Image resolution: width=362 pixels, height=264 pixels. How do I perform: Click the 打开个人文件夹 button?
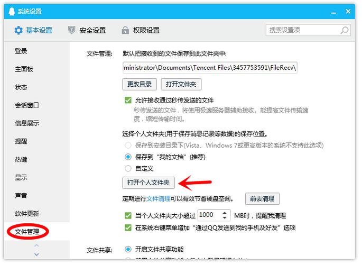pyautogui.click(x=148, y=183)
